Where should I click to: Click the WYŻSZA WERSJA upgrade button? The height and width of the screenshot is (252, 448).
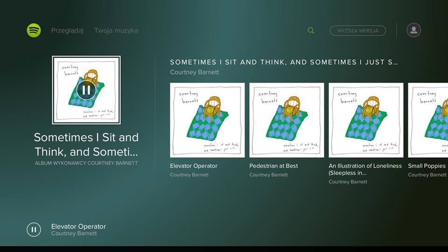(x=358, y=31)
